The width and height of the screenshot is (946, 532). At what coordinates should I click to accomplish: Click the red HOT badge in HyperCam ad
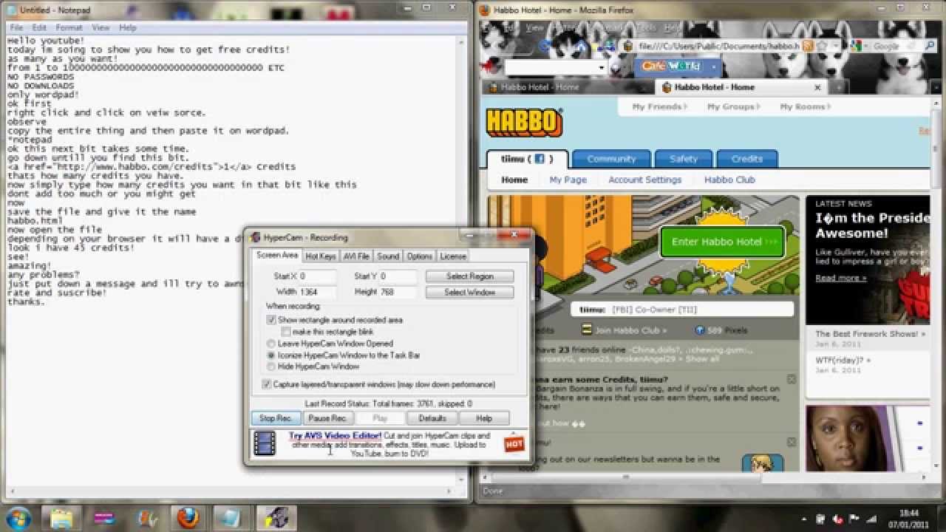tap(514, 444)
